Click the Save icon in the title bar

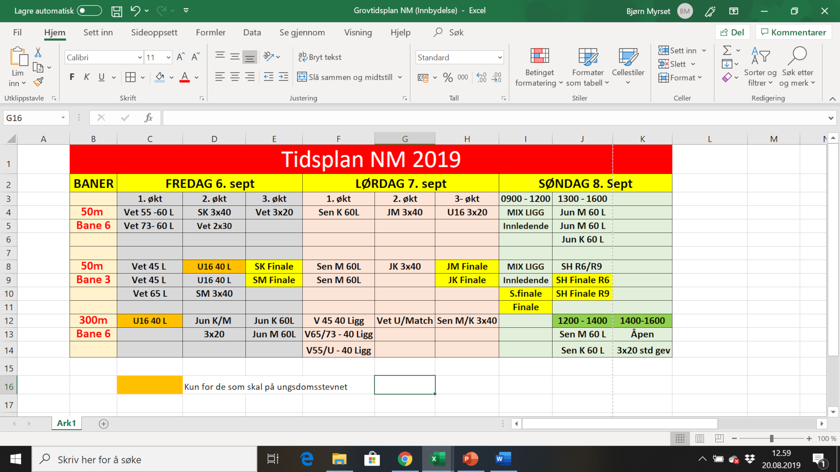[117, 11]
